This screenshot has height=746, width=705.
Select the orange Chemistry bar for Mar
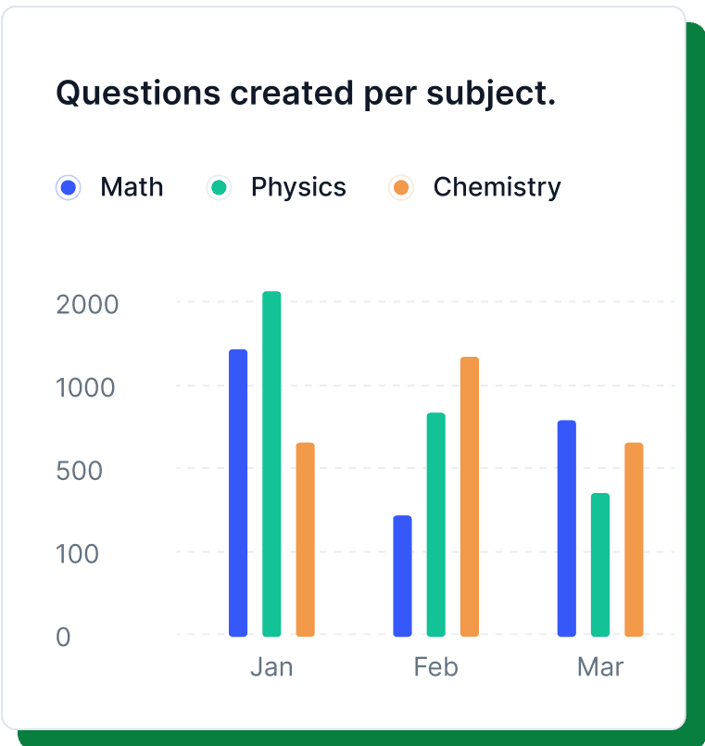coord(634,539)
